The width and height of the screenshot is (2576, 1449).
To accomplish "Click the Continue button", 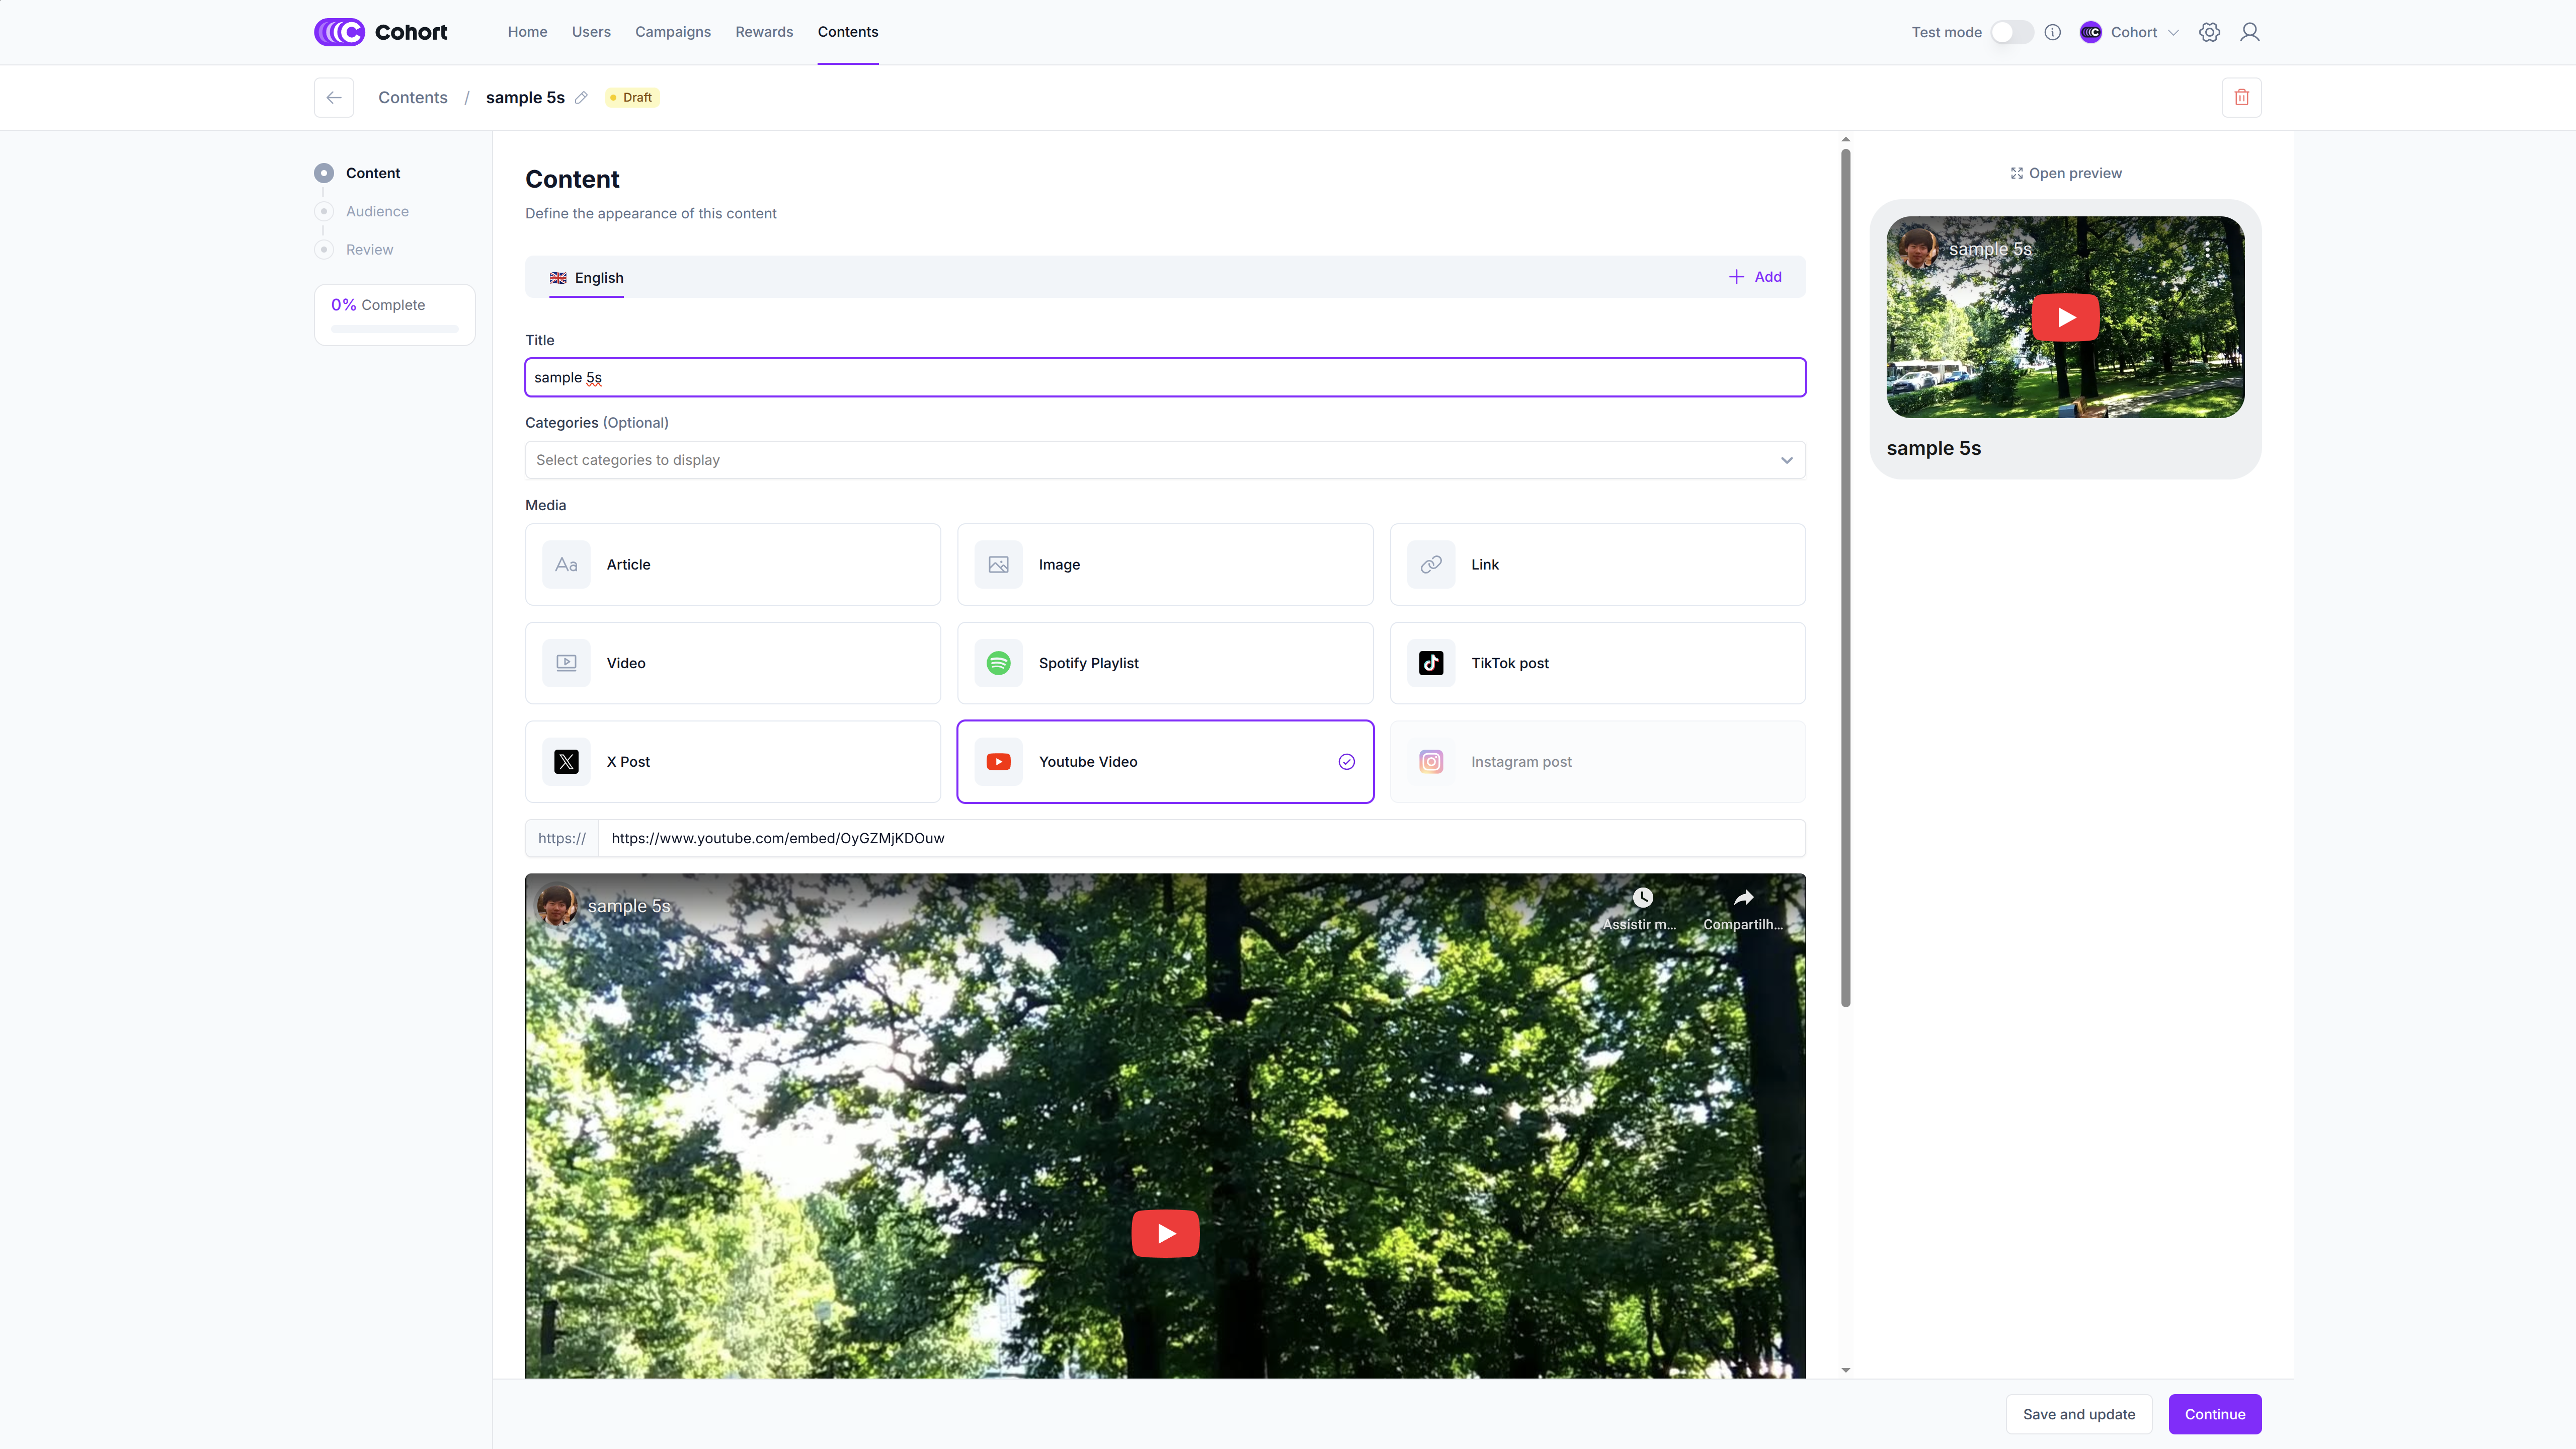I will click(2214, 1414).
